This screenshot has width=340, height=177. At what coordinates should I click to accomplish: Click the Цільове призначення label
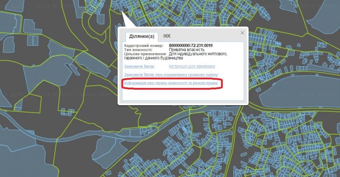(x=145, y=54)
